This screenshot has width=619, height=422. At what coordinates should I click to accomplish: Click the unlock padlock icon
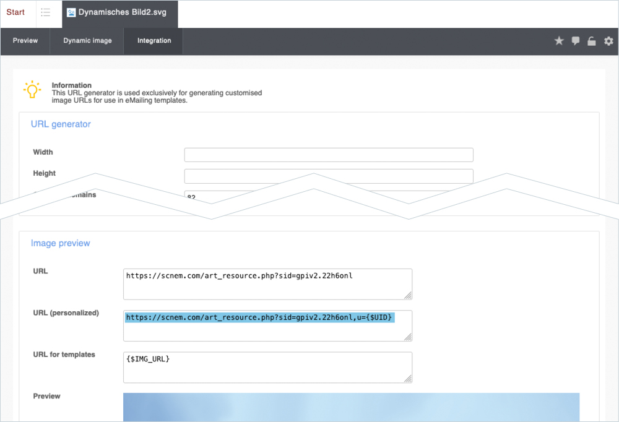click(x=592, y=41)
